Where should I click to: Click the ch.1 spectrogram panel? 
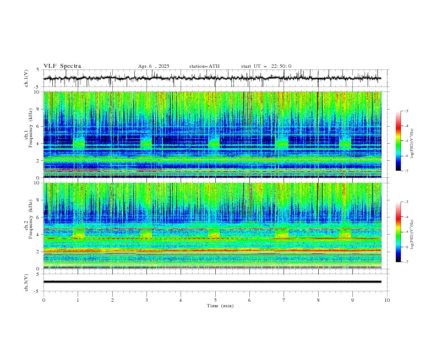212,134
